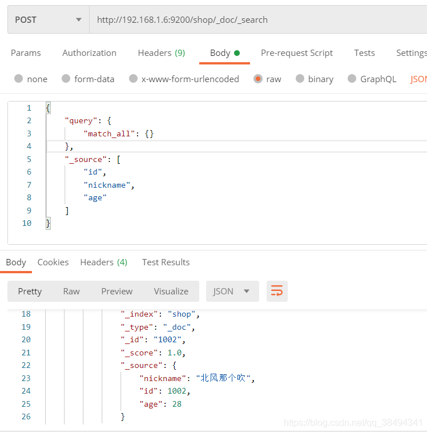Open the Params tab
Image resolution: width=427 pixels, height=433 pixels.
[x=26, y=53]
